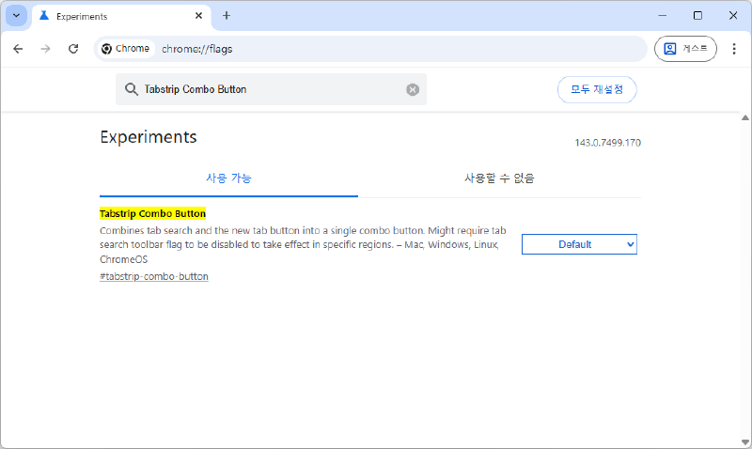Viewport: 752px width, 449px height.
Task: Open Chrome three-dot menu
Action: [x=734, y=49]
